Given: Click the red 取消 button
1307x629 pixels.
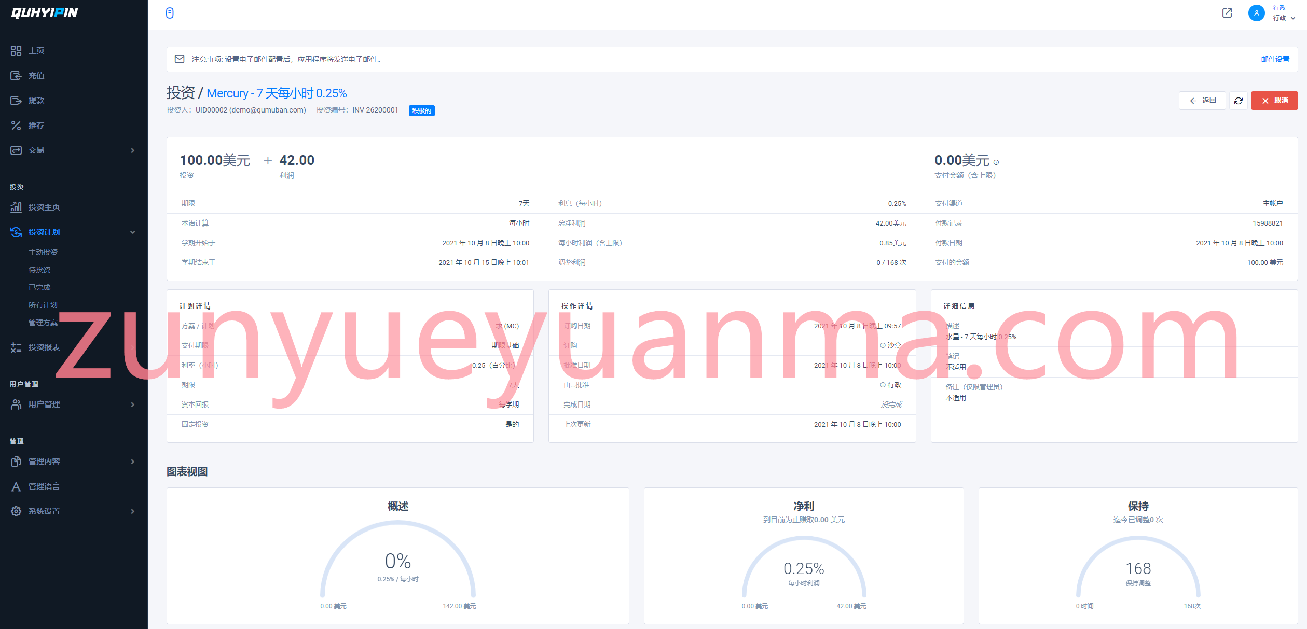Looking at the screenshot, I should coord(1274,101).
